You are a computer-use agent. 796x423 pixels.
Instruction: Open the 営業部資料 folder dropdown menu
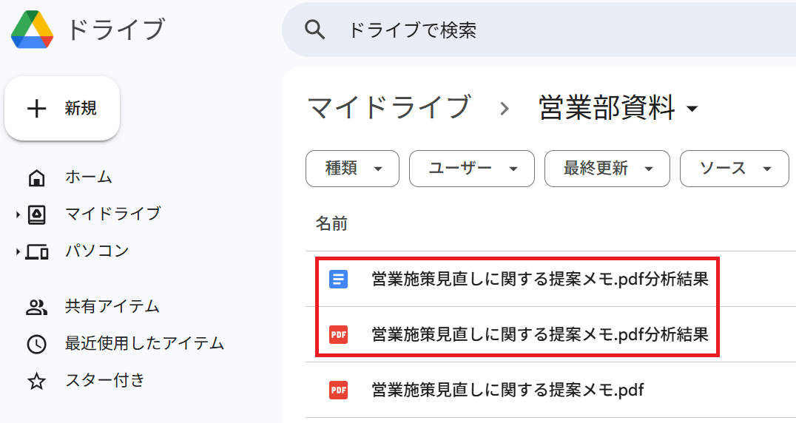point(692,109)
